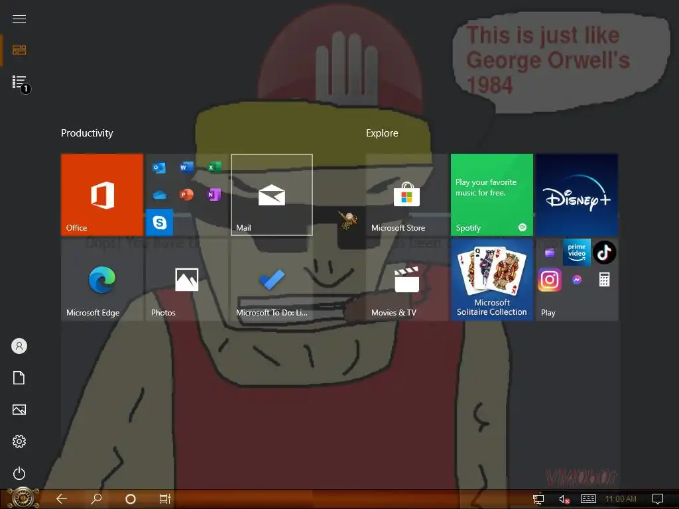Launch Skype tile
The width and height of the screenshot is (679, 509).
click(159, 222)
